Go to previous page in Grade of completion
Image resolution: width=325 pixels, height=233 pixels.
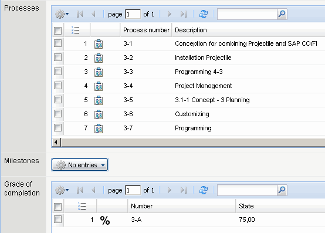pos(93,190)
